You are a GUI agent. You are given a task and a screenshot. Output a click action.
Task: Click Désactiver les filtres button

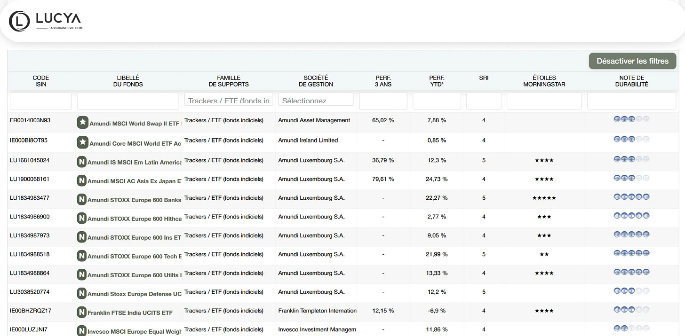coord(632,61)
